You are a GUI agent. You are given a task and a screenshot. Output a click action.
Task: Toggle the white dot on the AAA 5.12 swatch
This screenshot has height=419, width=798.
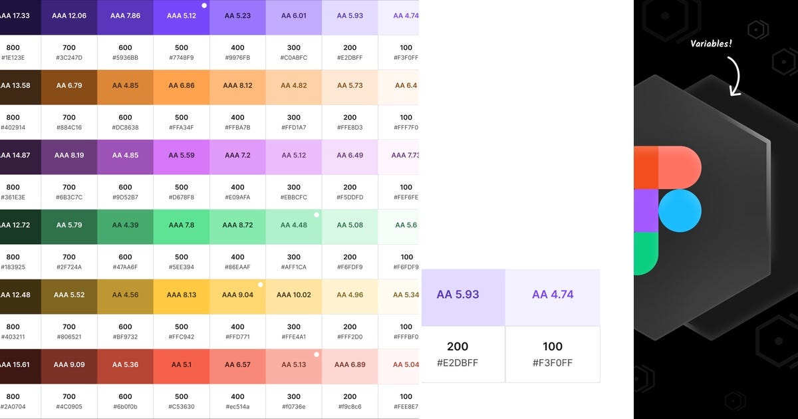pyautogui.click(x=204, y=5)
